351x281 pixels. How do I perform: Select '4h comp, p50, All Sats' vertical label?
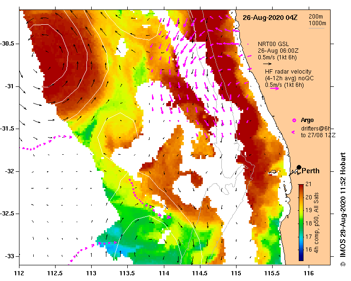[x=316, y=223]
